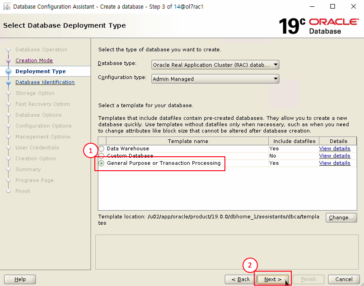Click the Details column header
This screenshot has height=286, width=364.
(338, 141)
